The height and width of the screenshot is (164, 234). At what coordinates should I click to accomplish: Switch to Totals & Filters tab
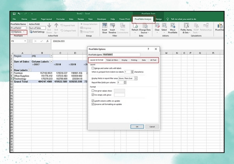112,60
